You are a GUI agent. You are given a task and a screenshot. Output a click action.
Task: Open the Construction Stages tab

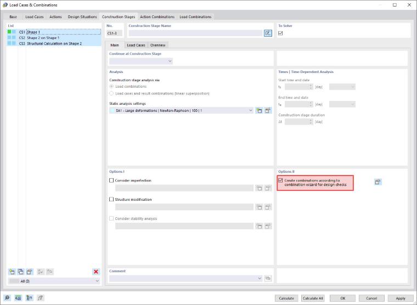point(119,17)
